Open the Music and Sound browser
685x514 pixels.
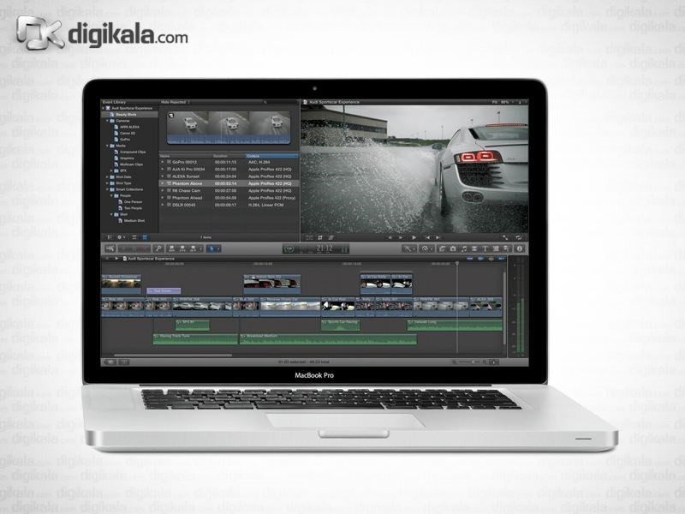[x=462, y=248]
